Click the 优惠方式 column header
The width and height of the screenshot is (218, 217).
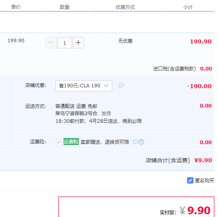click(x=125, y=7)
